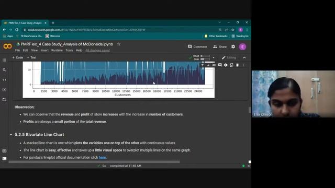Open the Apps bookmarks shortcut
335x188 pixels.
(8, 36)
